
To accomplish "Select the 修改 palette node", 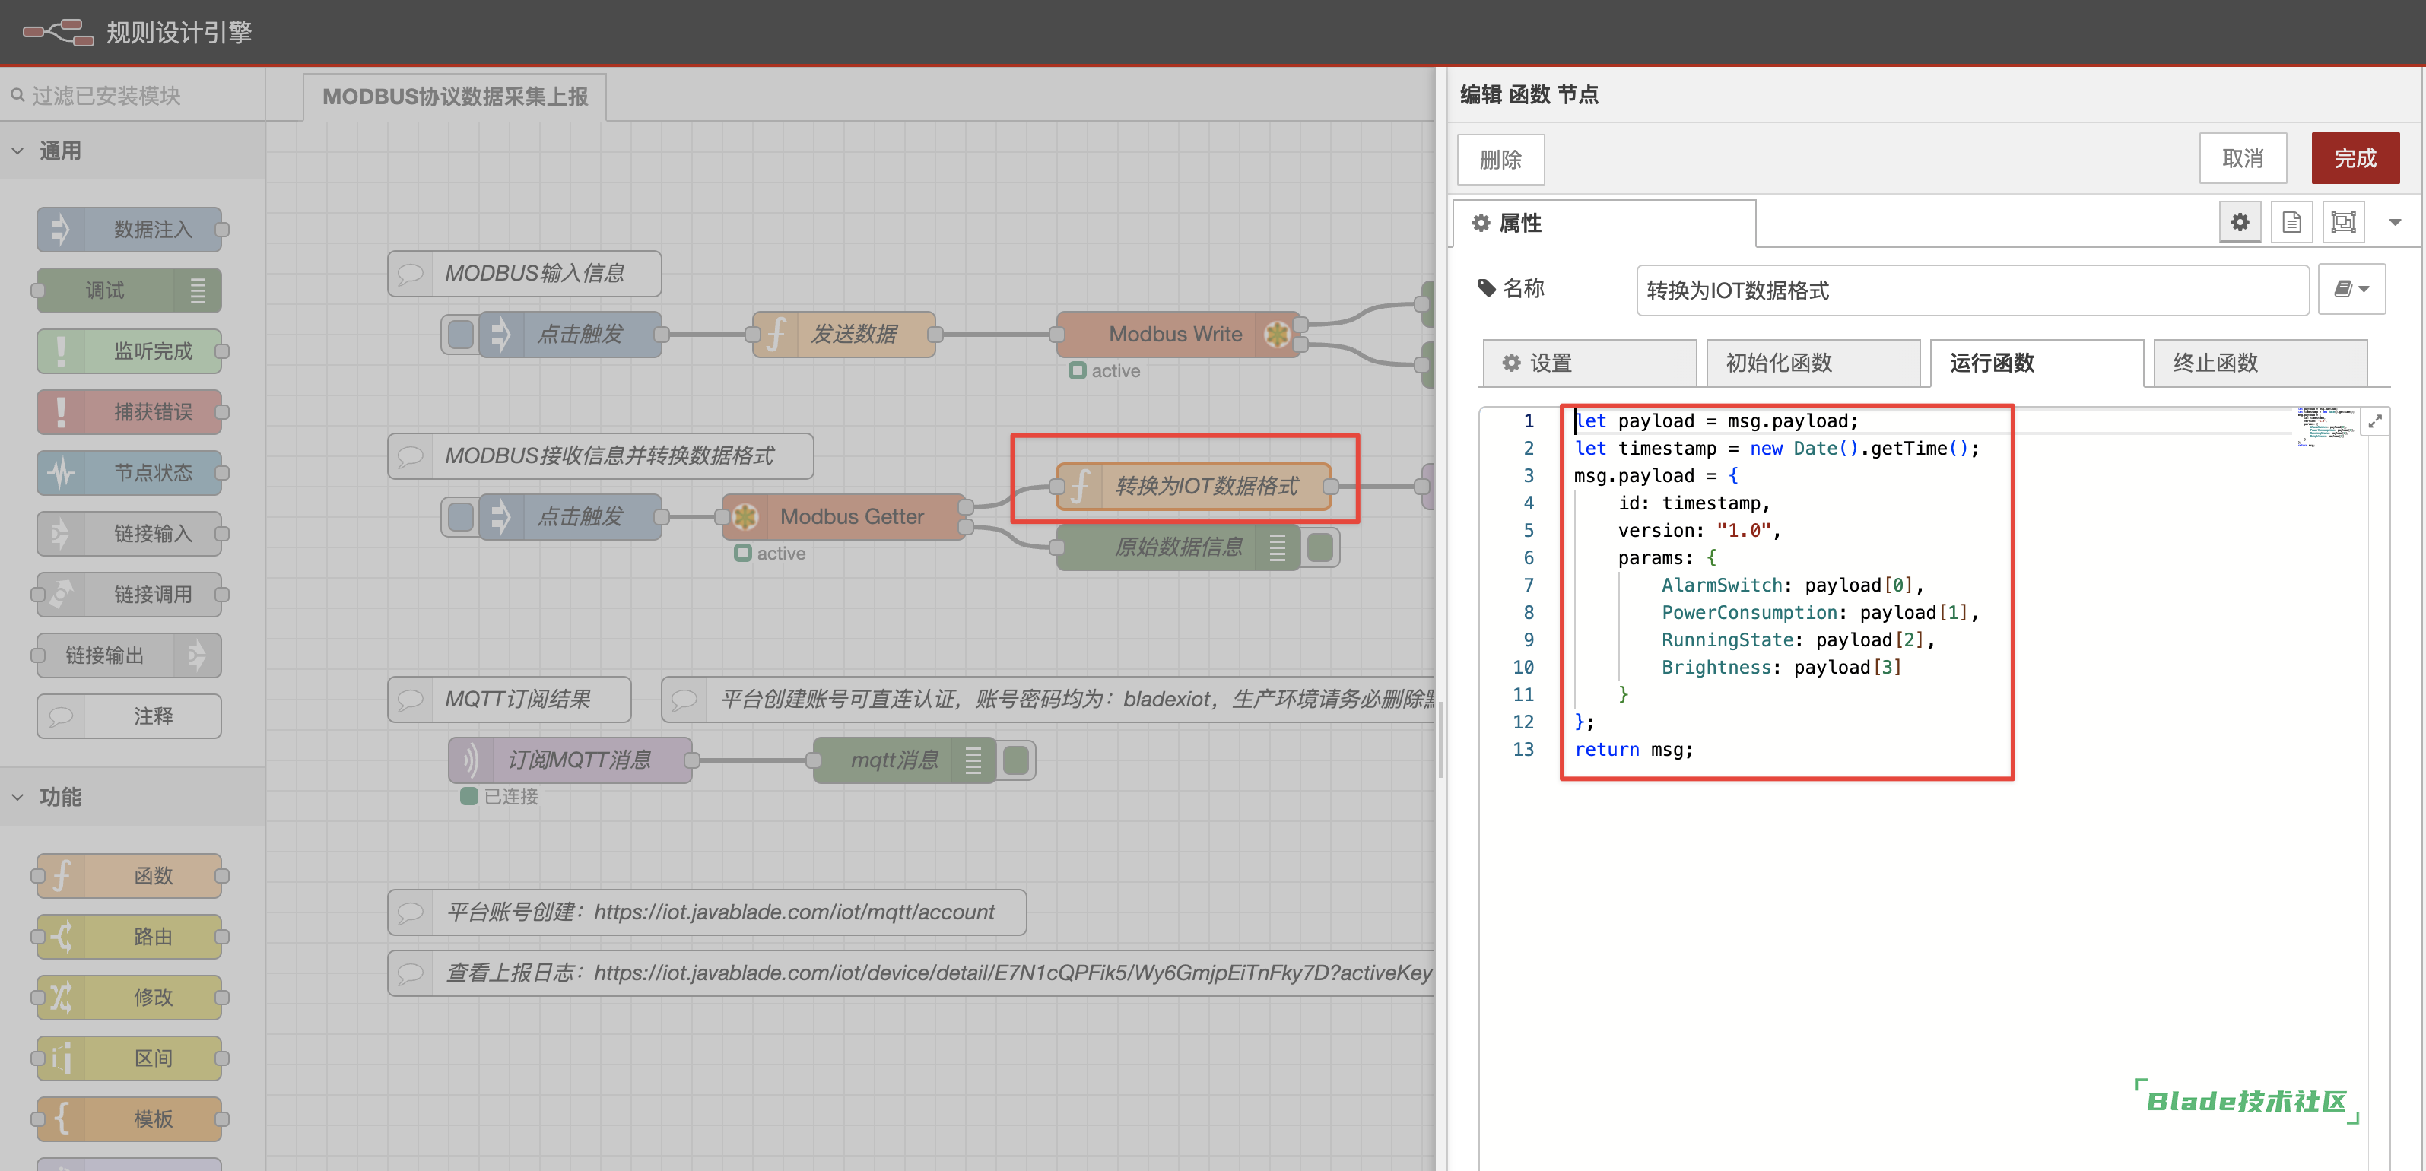I will tap(130, 997).
